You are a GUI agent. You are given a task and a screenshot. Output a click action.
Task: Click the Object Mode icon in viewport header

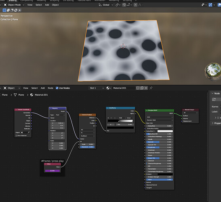(x=5, y=5)
